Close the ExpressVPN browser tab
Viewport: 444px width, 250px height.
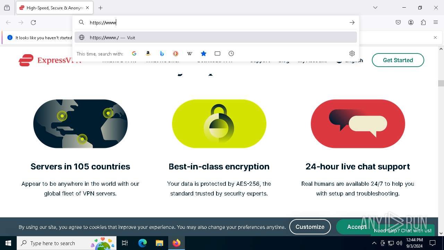click(x=87, y=8)
